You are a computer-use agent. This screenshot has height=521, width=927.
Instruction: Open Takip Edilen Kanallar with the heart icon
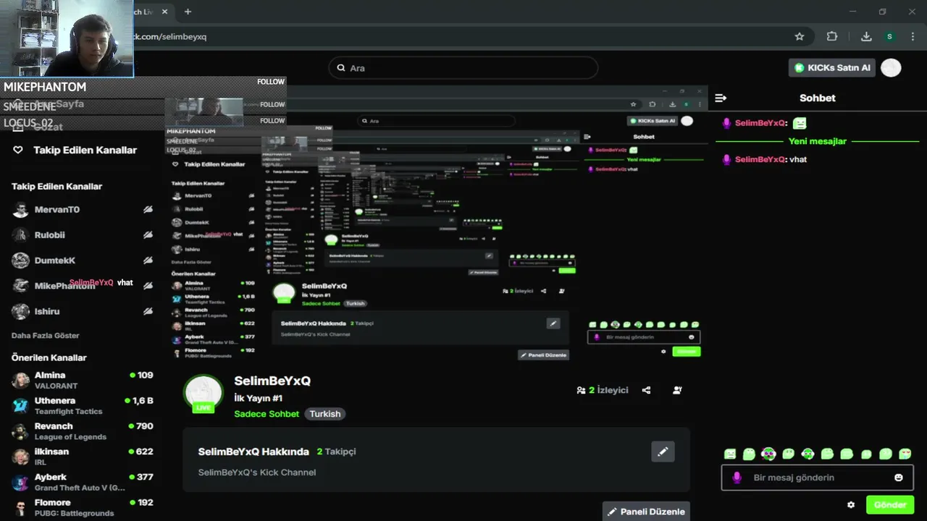(18, 150)
